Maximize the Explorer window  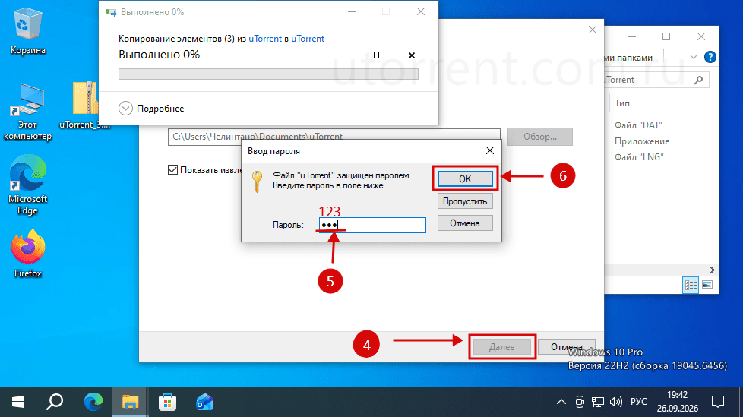666,36
